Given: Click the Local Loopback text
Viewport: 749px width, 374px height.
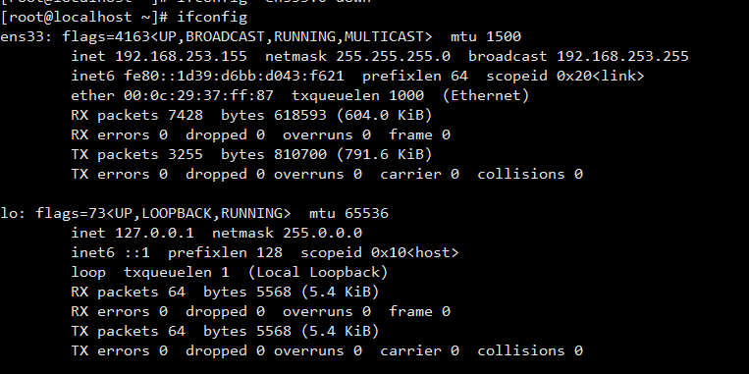Looking at the screenshot, I should pos(318,272).
